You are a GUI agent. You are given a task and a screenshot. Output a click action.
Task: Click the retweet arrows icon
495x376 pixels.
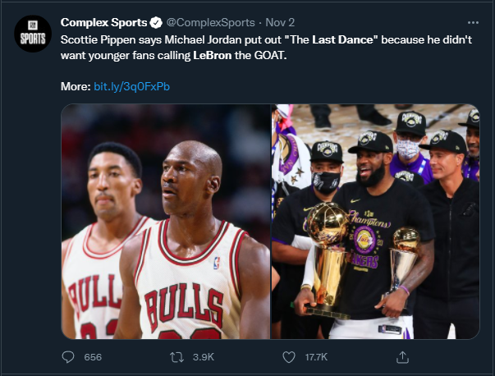click(178, 357)
